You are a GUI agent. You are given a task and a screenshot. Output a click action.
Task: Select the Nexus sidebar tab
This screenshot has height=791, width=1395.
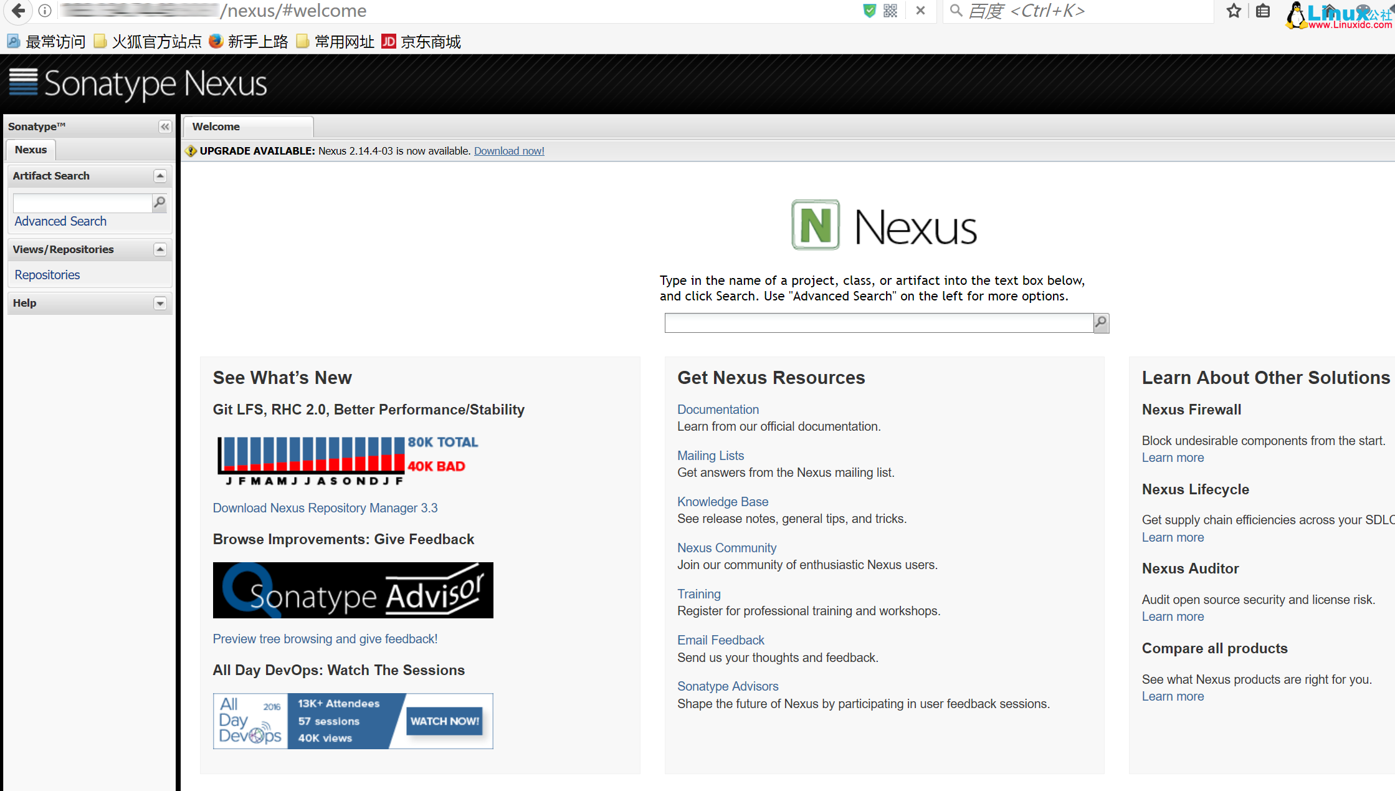click(x=31, y=150)
